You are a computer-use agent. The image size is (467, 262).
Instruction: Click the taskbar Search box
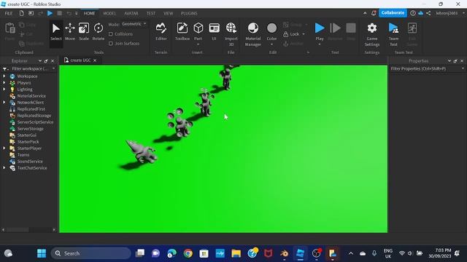[90, 253]
